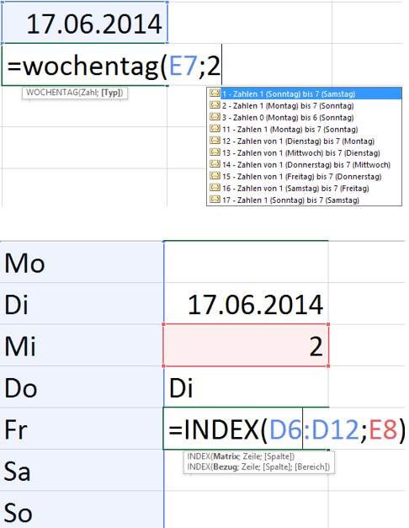Click the Matrix argument in INDEX tooltip
The height and width of the screenshot is (528, 409).
226,456
